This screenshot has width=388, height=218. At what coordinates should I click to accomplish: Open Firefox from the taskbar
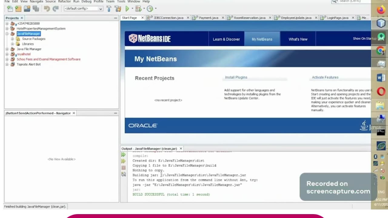point(381,10)
